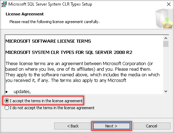The image size is (174, 133).
Task: Go back with the < Back button
Action: pos(73,126)
